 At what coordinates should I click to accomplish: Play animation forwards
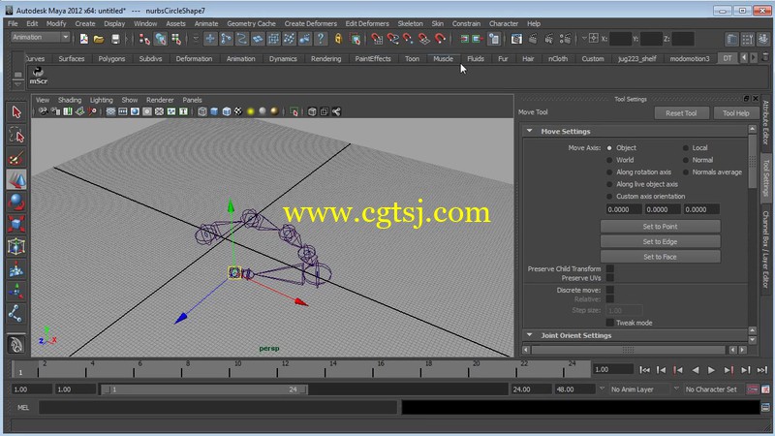tap(711, 370)
